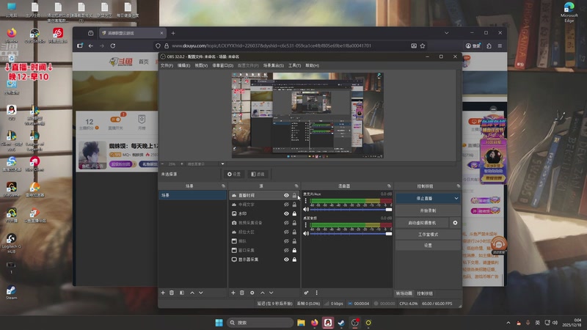Open virtual camera settings gear
This screenshot has height=330, width=587.
[x=455, y=222]
